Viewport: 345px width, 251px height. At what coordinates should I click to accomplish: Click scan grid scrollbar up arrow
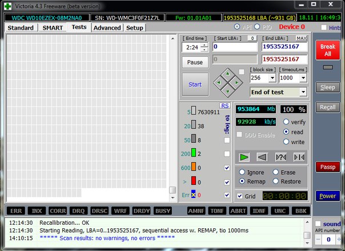(172, 39)
